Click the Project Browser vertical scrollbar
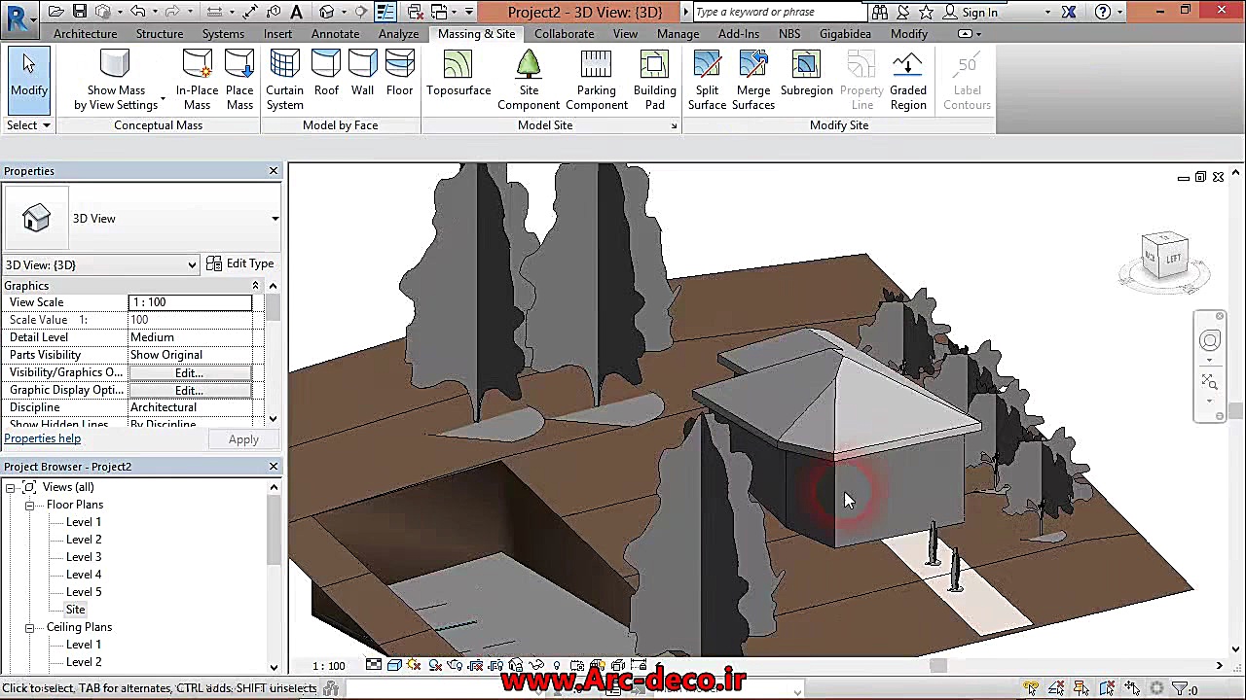Image resolution: width=1246 pixels, height=700 pixels. [x=274, y=577]
